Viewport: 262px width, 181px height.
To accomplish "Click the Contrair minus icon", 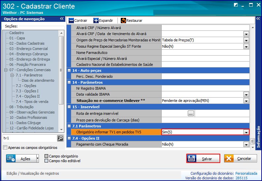I will click(x=71, y=21).
